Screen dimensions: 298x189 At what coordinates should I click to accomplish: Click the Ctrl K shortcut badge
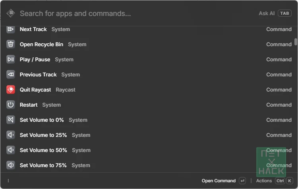tap(284, 181)
